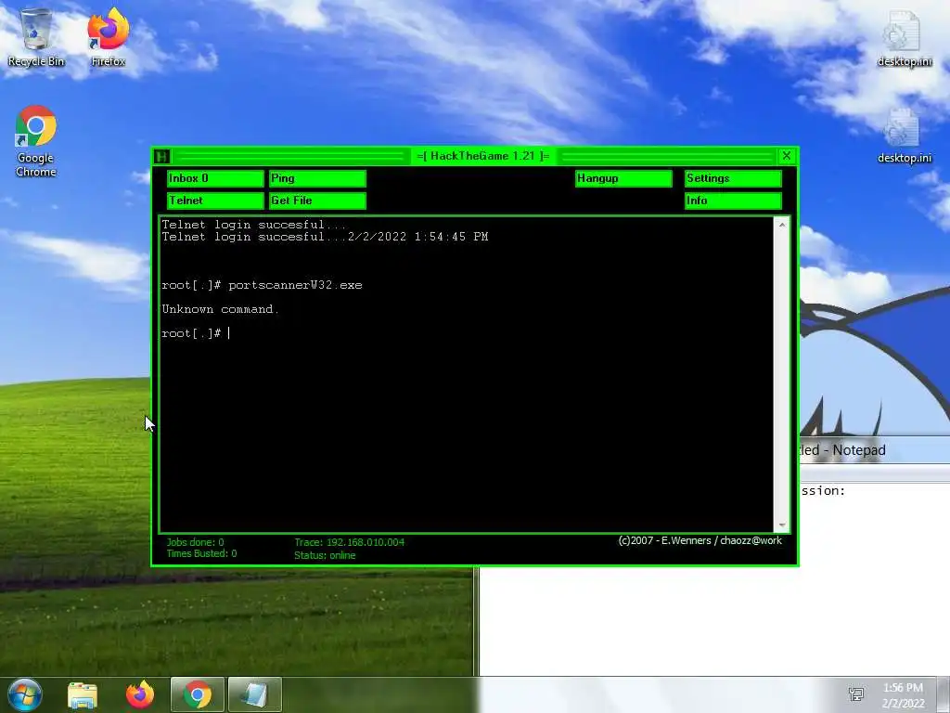Click the 'portscannerW32.exe' command text
Viewport: 950px width, 713px height.
pos(295,285)
